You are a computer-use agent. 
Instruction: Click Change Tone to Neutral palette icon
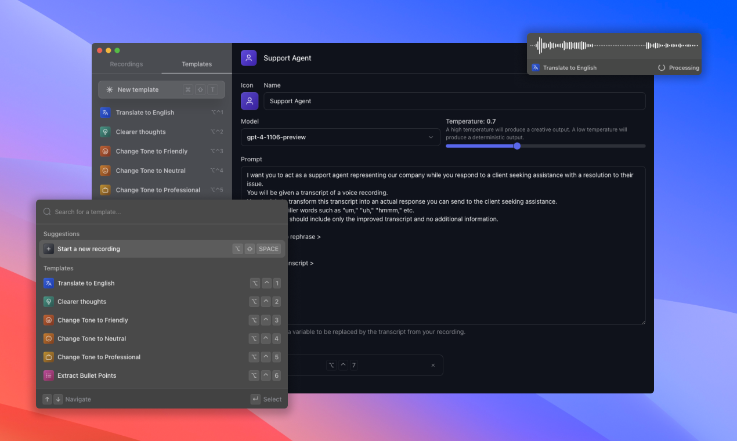click(x=49, y=338)
